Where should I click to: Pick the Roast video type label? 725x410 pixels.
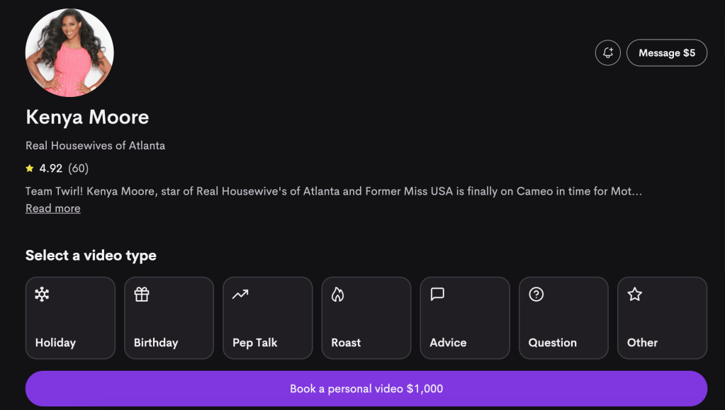346,343
